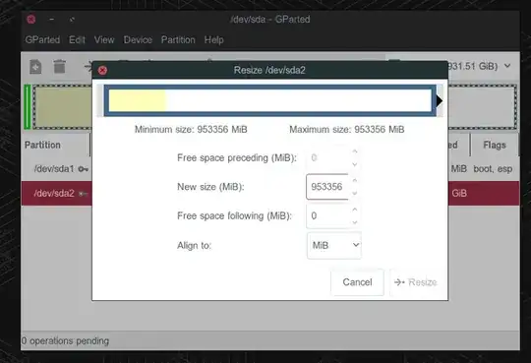Open the Device menu
Viewport: 531px width, 363px height.
[138, 39]
